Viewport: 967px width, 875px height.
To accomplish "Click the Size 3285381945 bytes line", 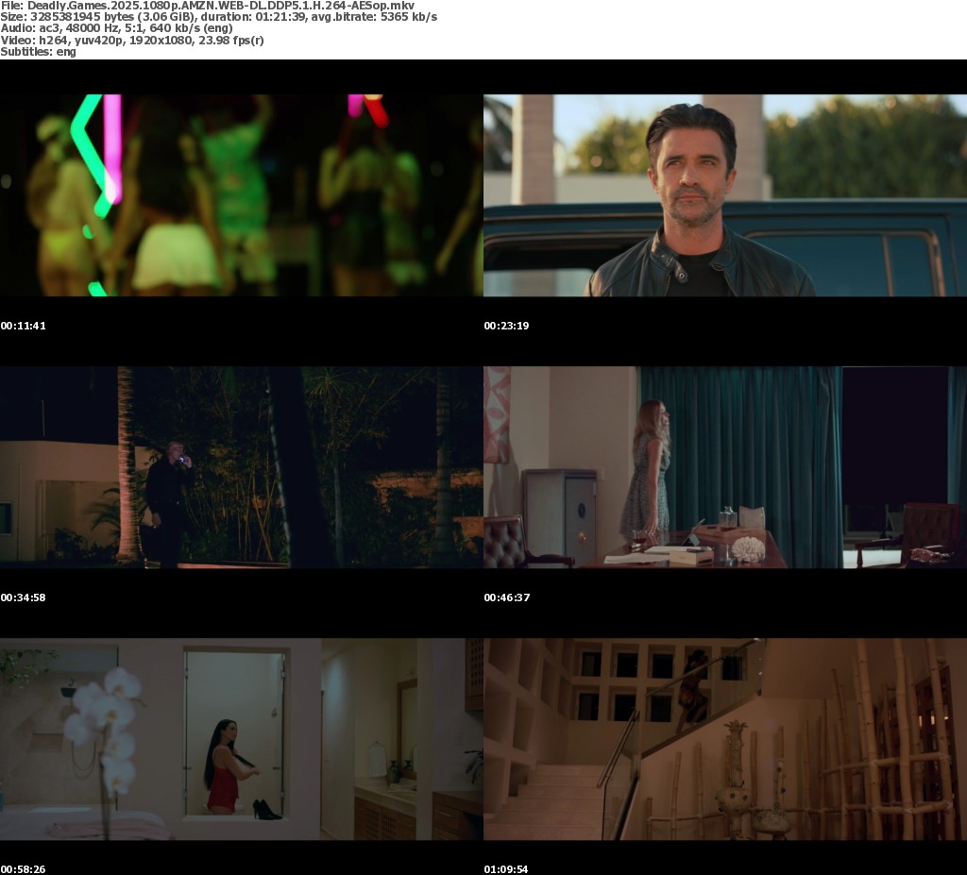I will (x=219, y=17).
